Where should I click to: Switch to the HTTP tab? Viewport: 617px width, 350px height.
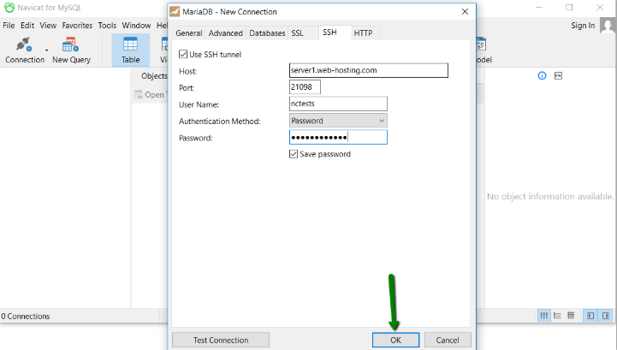(363, 33)
